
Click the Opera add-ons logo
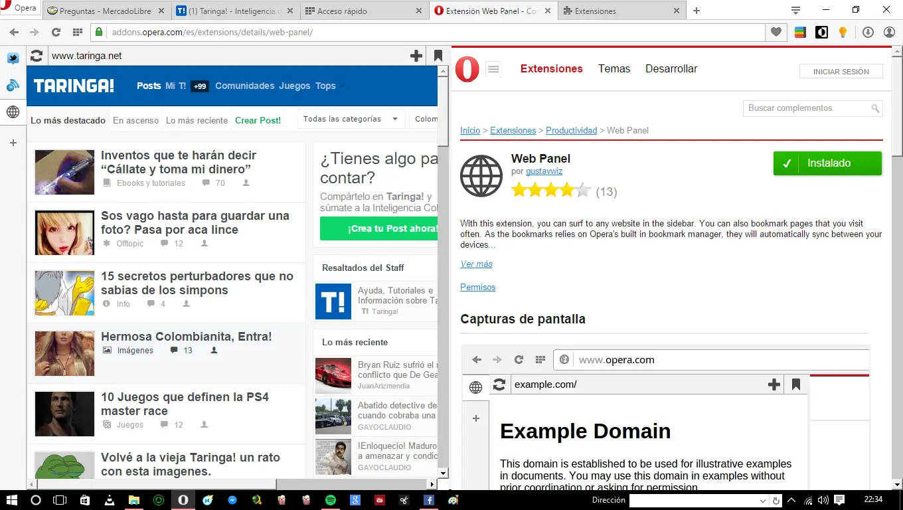467,69
